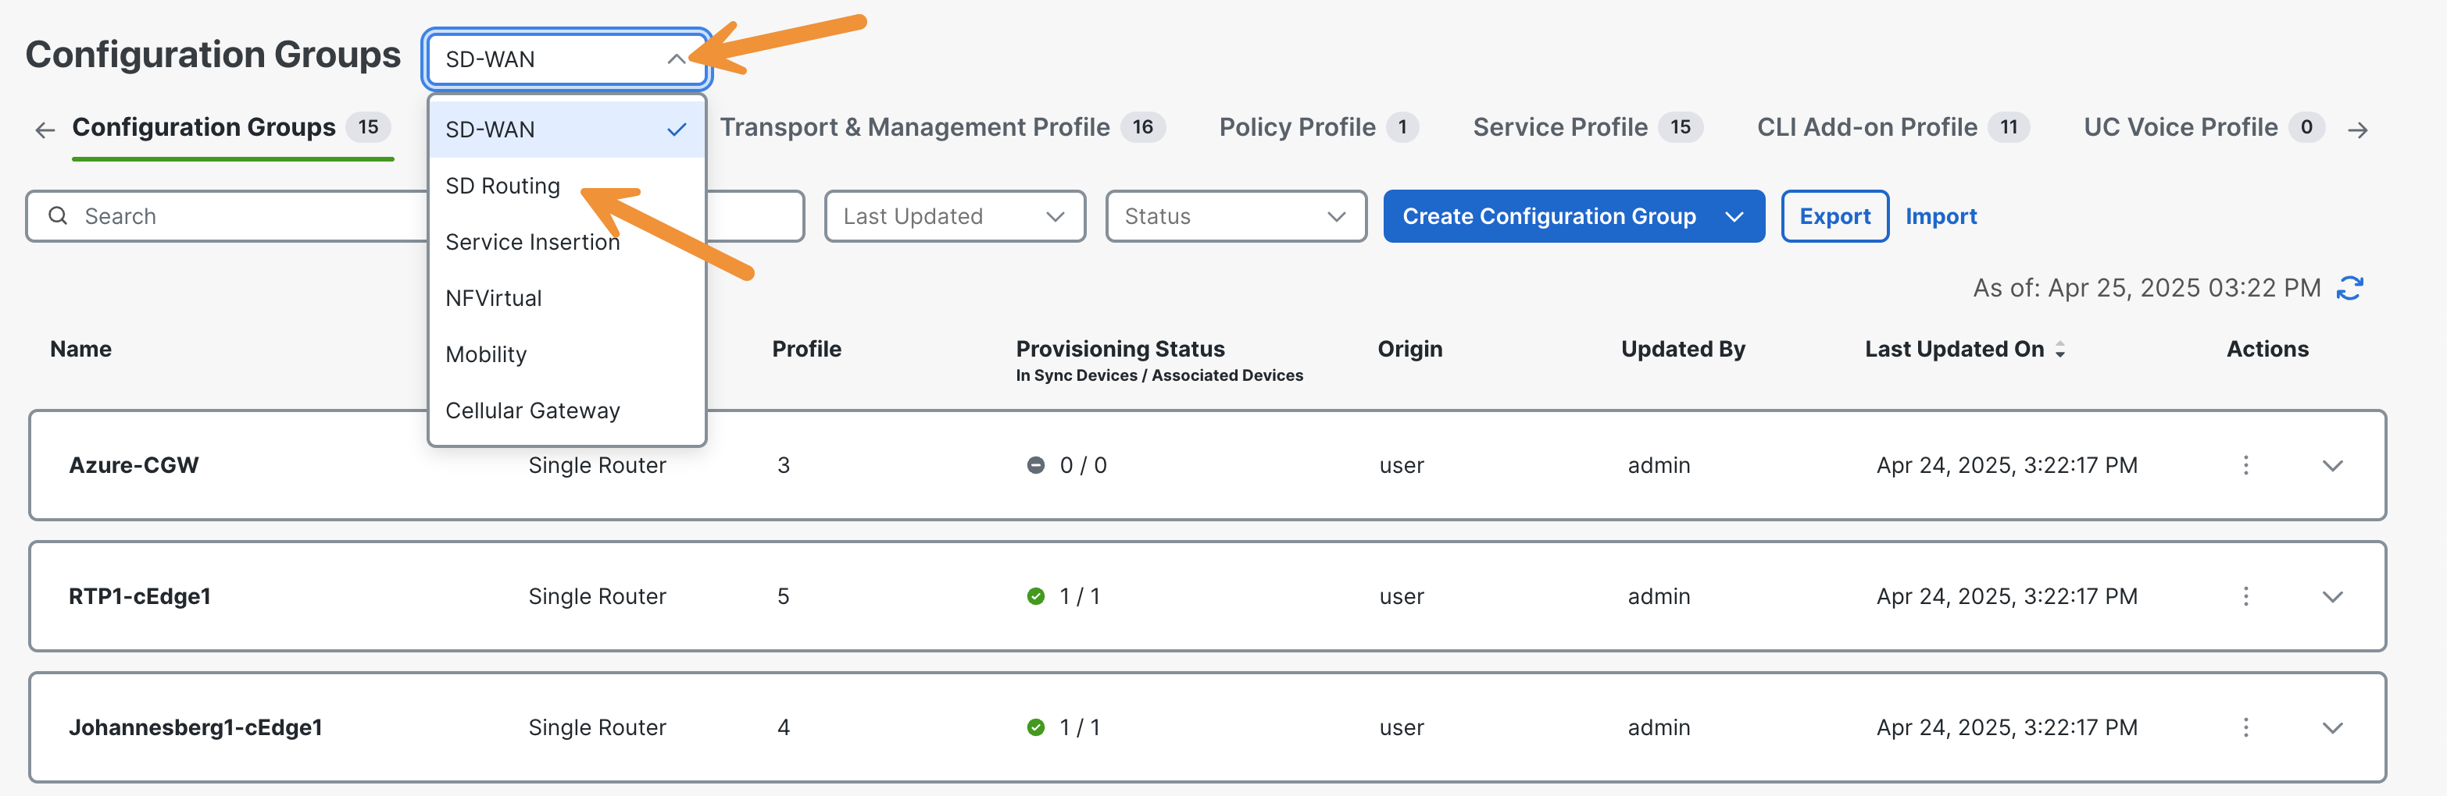Click the As of date text
2447x796 pixels.
(2147, 287)
